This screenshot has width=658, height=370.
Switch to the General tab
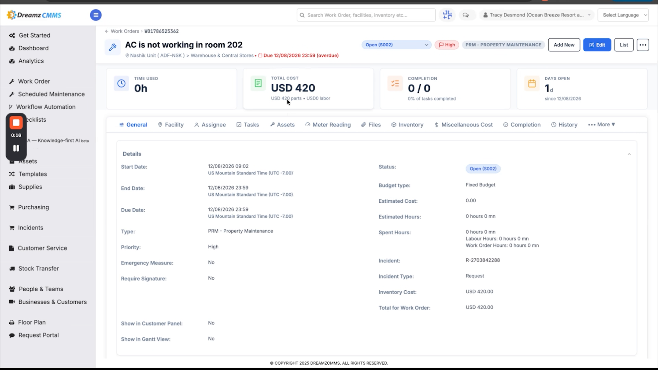(x=133, y=125)
